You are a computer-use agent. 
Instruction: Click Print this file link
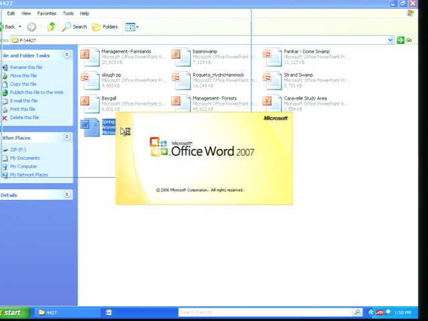[x=22, y=109]
